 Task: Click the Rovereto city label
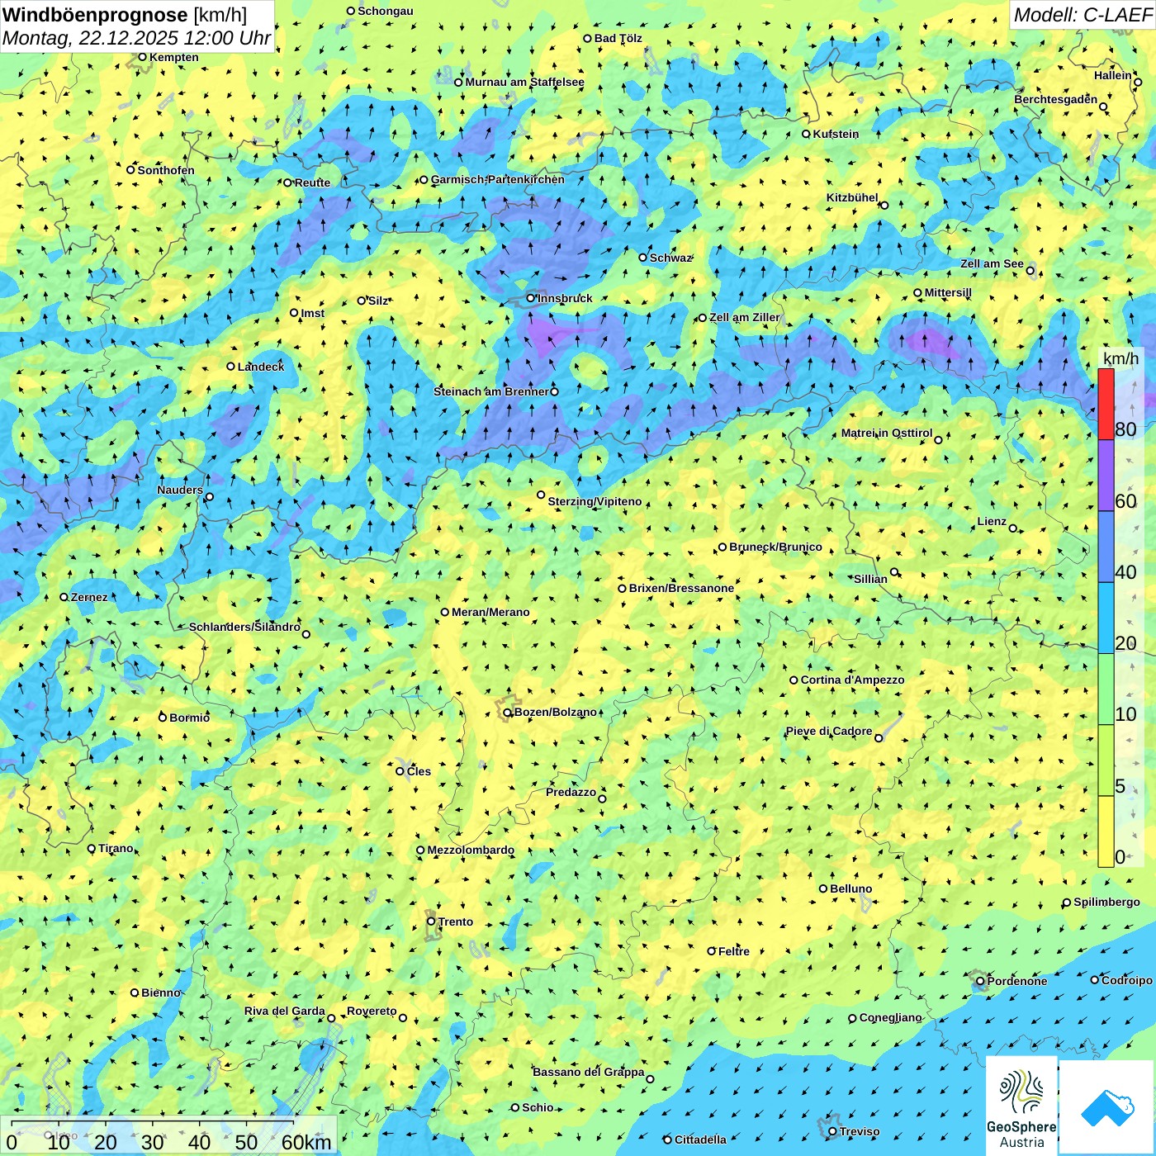(x=372, y=1011)
